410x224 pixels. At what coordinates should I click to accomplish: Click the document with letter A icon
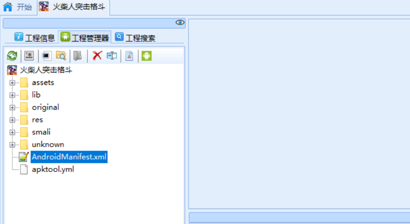(129, 56)
